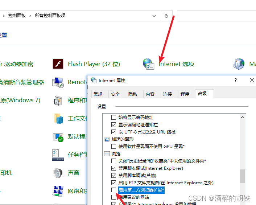Go to the 连接 tab
256x205 pixels.
(169, 94)
